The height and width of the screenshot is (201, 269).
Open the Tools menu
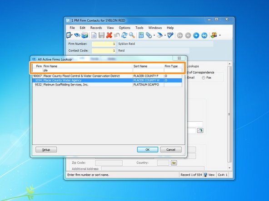[x=139, y=28]
